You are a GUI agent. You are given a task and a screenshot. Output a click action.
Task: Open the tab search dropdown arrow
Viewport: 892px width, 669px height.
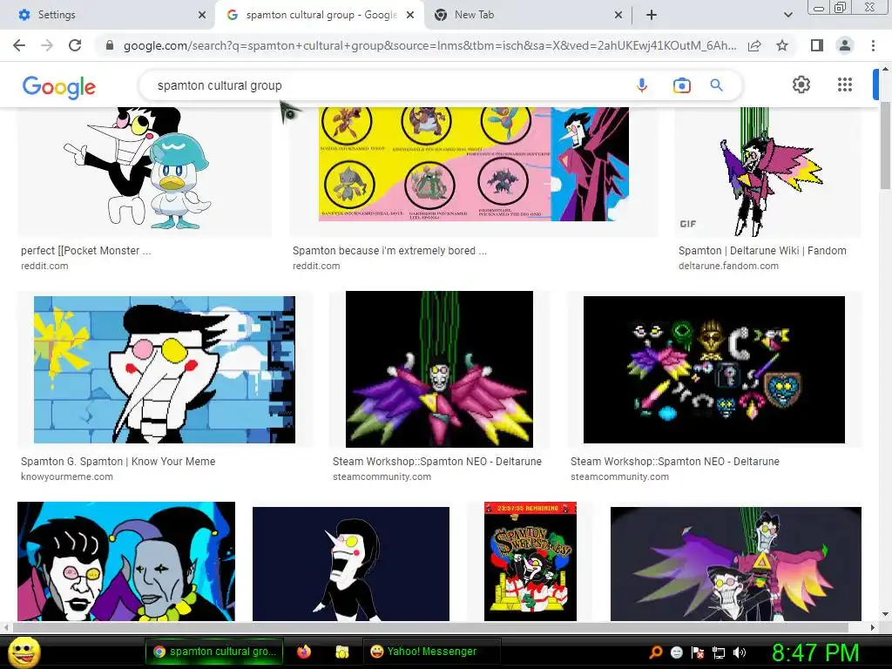click(787, 15)
